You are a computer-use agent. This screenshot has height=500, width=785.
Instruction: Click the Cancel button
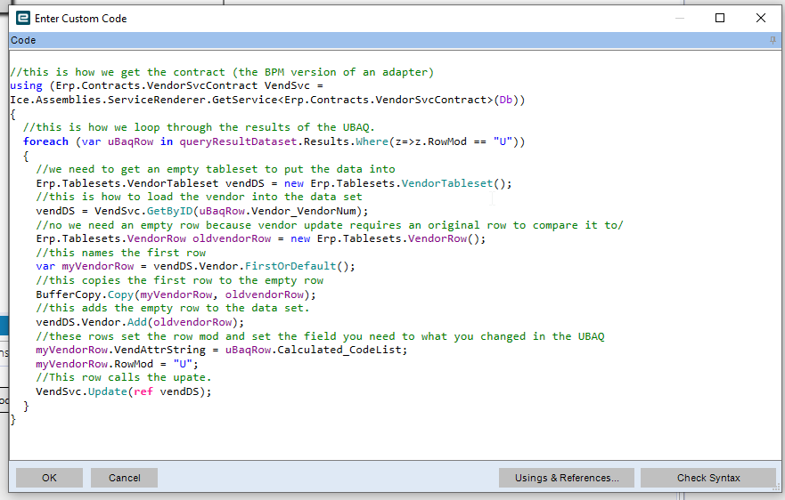[x=124, y=478]
